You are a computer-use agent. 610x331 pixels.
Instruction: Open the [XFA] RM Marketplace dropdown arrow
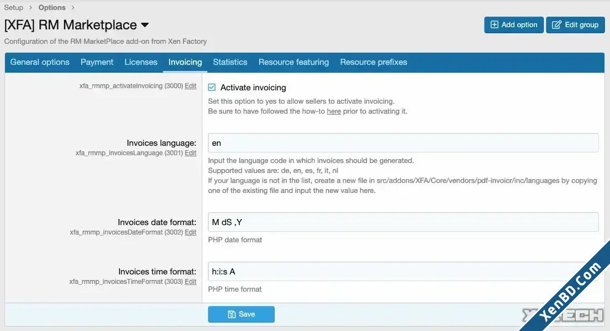[145, 25]
